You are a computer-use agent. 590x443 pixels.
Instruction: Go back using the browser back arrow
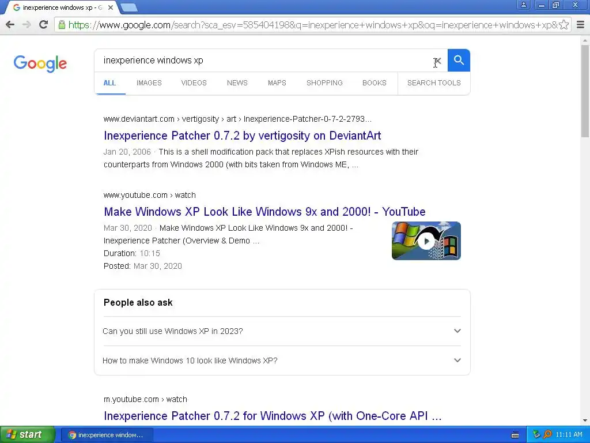pyautogui.click(x=10, y=25)
